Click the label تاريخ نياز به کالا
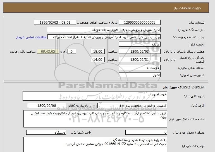Screen dimensions: 215x152 [x=80, y=106]
